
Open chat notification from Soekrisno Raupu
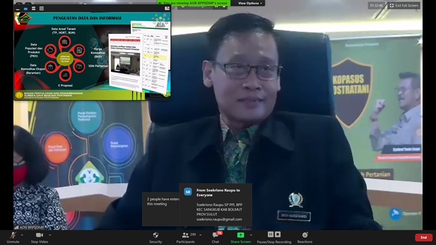[x=215, y=204]
